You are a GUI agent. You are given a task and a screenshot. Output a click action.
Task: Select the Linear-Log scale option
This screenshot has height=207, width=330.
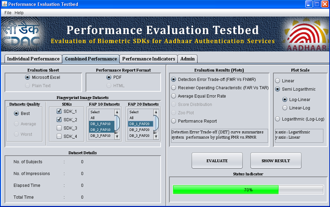pyautogui.click(x=285, y=108)
